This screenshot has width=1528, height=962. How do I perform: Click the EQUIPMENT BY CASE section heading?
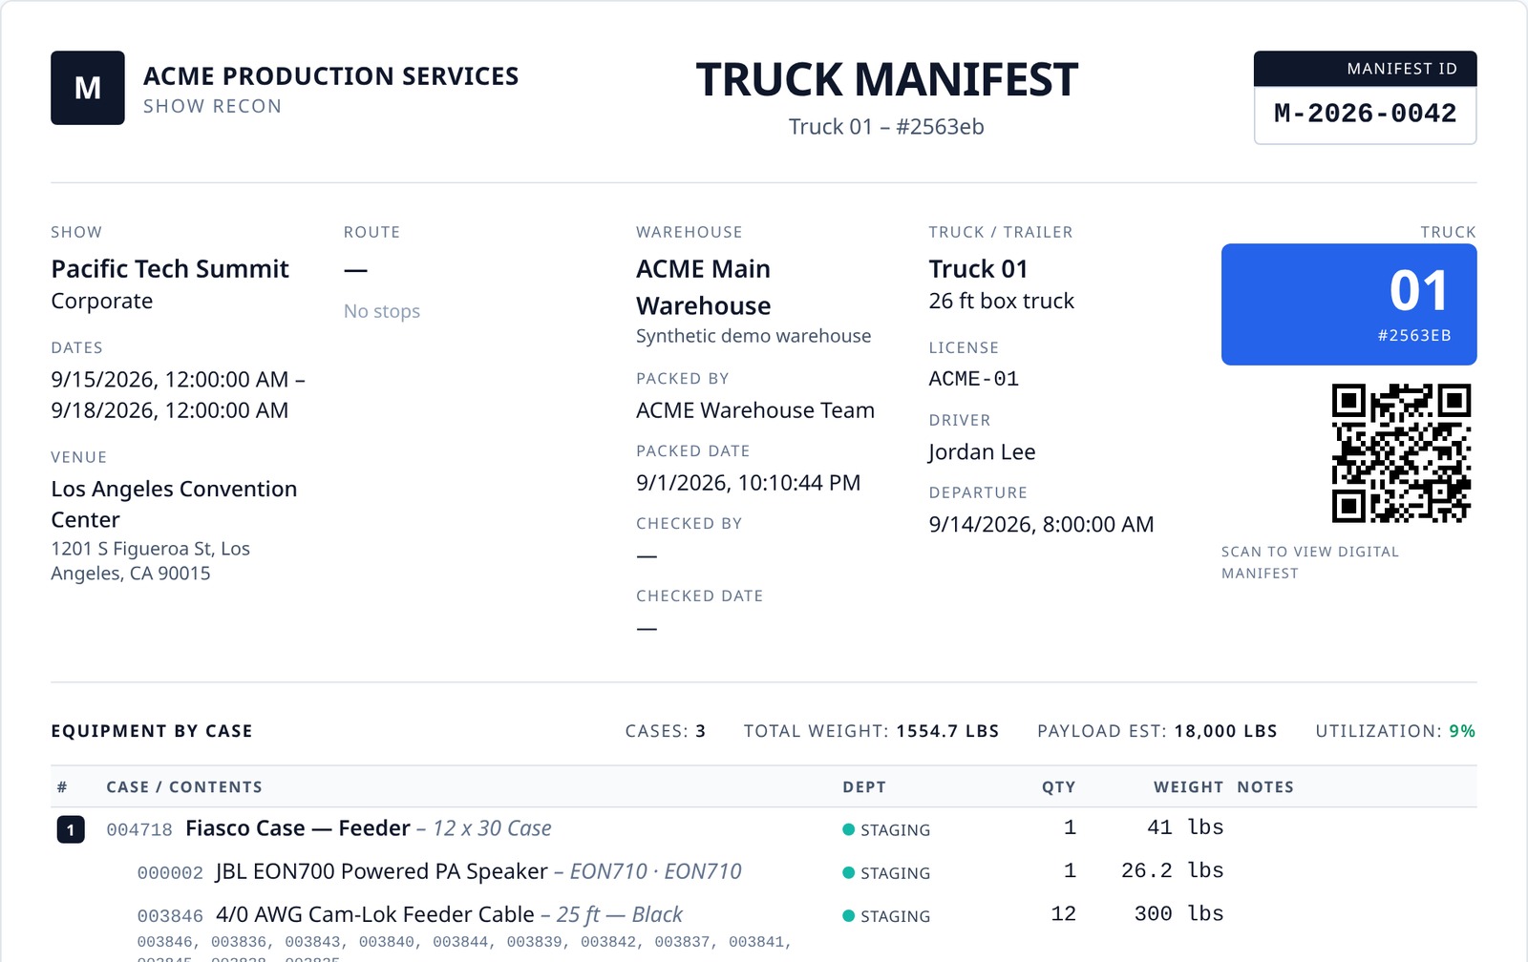coord(152,731)
